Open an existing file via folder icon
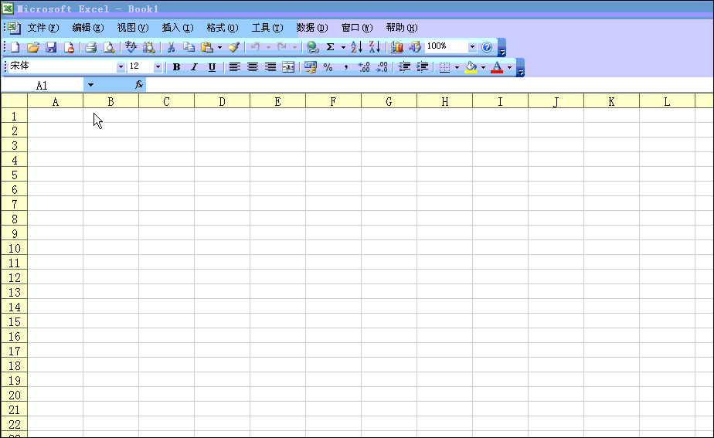The image size is (714, 438). 32,47
